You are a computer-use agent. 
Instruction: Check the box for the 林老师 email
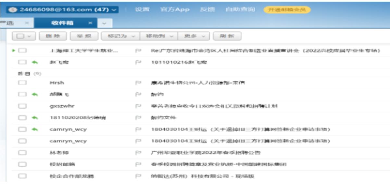[22, 152]
